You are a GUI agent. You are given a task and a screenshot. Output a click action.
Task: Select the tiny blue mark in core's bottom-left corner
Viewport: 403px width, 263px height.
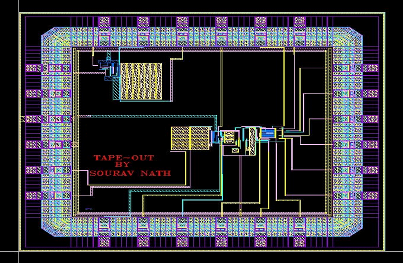pyautogui.click(x=88, y=209)
